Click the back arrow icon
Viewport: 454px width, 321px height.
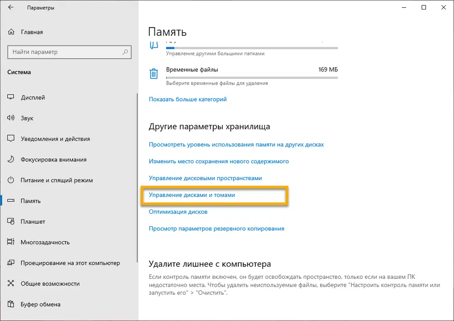pyautogui.click(x=11, y=8)
